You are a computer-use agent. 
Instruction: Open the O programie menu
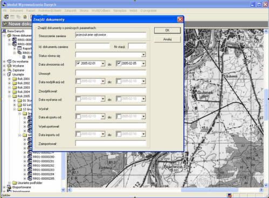pos(148,11)
